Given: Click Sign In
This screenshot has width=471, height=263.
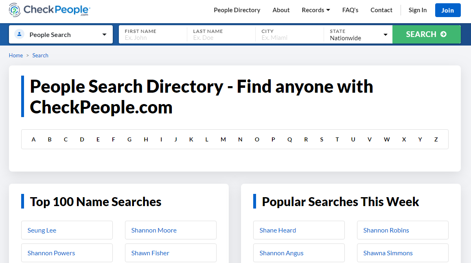Looking at the screenshot, I should [418, 10].
